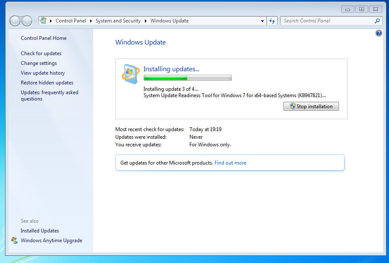Select the Windows Update breadcrumb
389x263 pixels.
[169, 21]
